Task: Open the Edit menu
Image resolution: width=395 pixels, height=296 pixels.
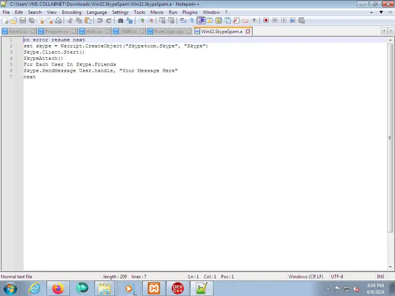Action: pos(19,12)
